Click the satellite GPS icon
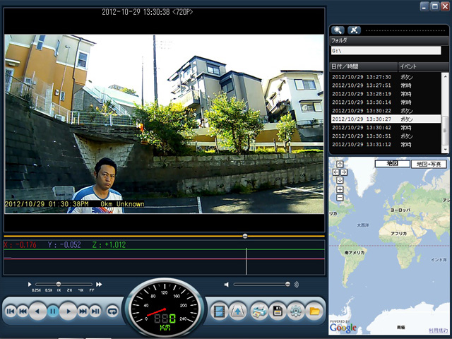 (355, 30)
